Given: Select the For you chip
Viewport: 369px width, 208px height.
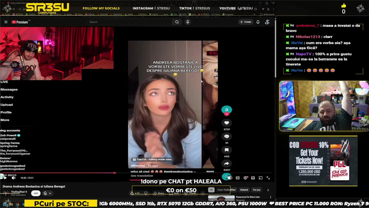Looking at the screenshot, I should (x=257, y=190).
